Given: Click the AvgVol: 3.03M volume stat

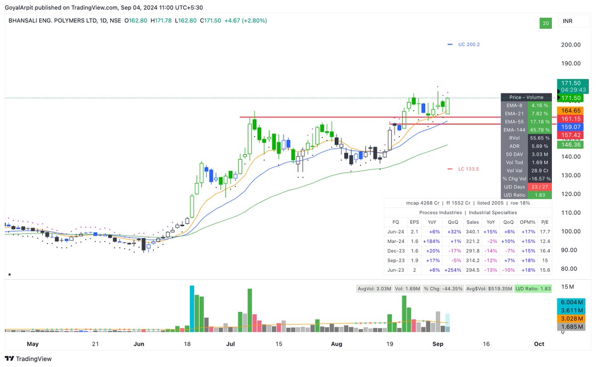Looking at the screenshot, I should [x=375, y=289].
